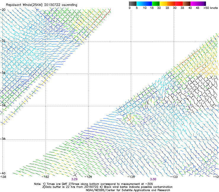Click the NOAA/NESDIS Center for Satellite Applications credit
This screenshot has width=219, height=192.
128,190
